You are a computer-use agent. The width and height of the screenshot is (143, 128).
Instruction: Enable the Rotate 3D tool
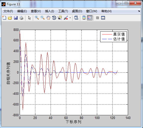[x=54, y=18]
